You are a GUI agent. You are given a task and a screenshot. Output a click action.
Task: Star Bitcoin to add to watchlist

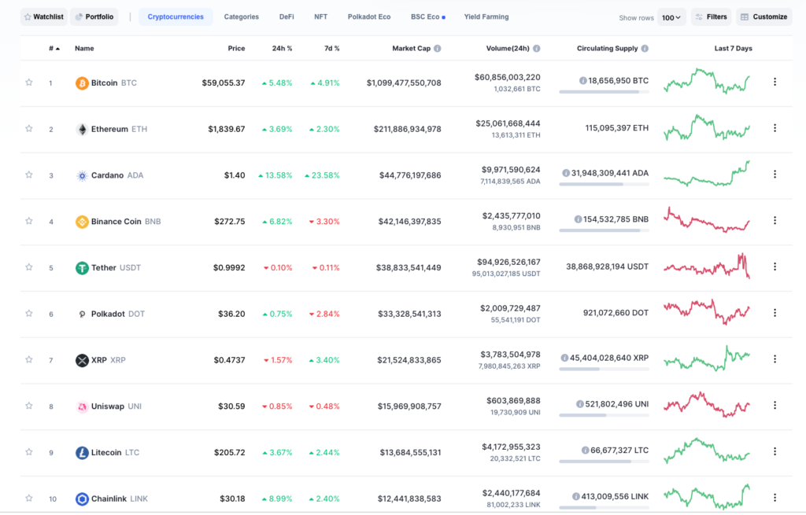[x=29, y=82]
